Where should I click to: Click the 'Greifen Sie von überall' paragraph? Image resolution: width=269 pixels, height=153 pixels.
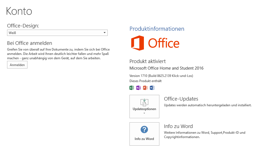pyautogui.click(x=58, y=54)
